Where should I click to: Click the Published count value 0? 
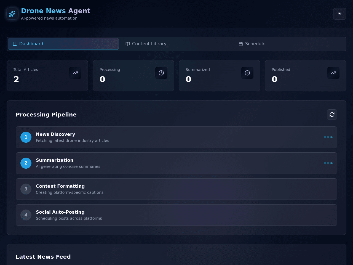point(274,79)
